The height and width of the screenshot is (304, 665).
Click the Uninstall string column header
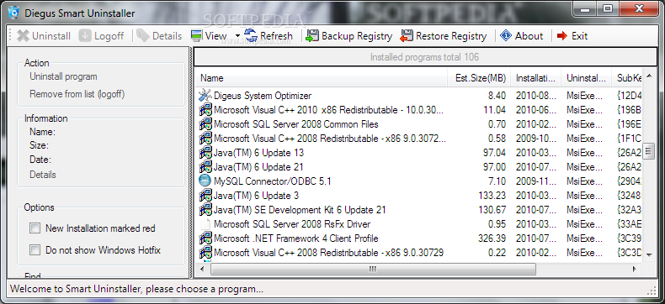[x=587, y=78]
